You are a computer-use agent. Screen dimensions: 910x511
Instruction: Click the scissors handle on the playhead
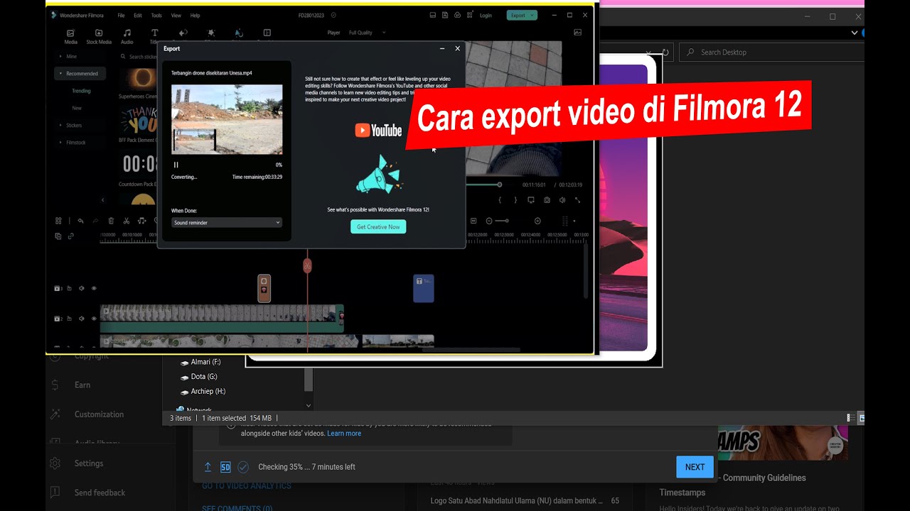(x=307, y=265)
